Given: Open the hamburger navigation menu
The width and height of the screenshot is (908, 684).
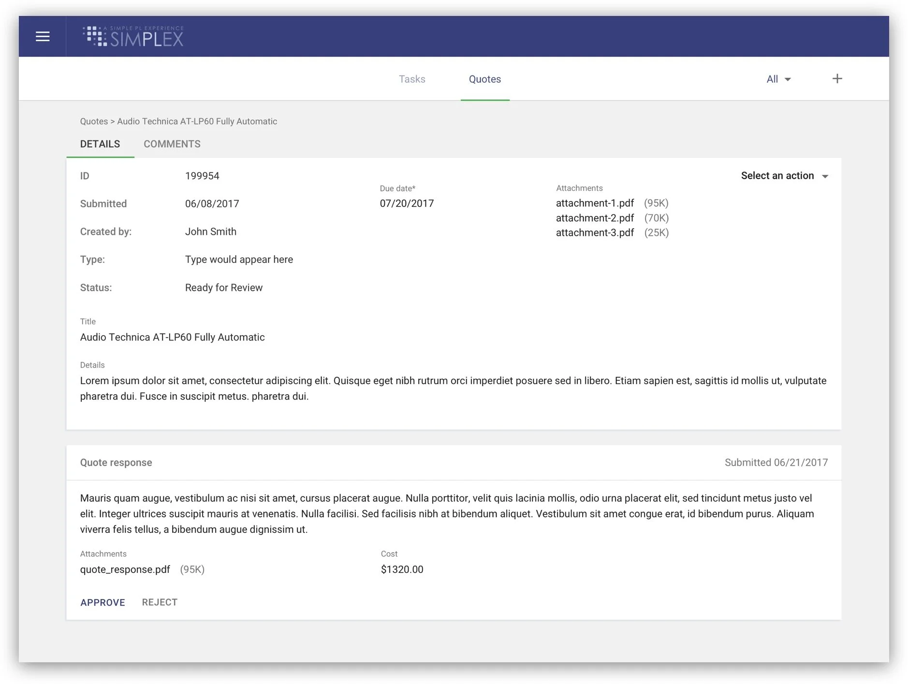Looking at the screenshot, I should tap(43, 36).
